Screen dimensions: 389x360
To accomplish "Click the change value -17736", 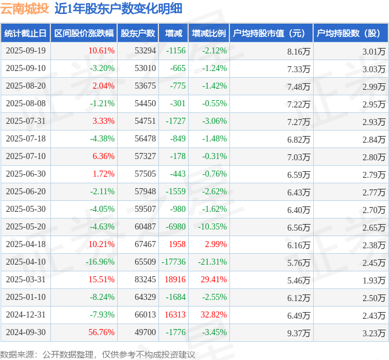I will [x=174, y=262].
